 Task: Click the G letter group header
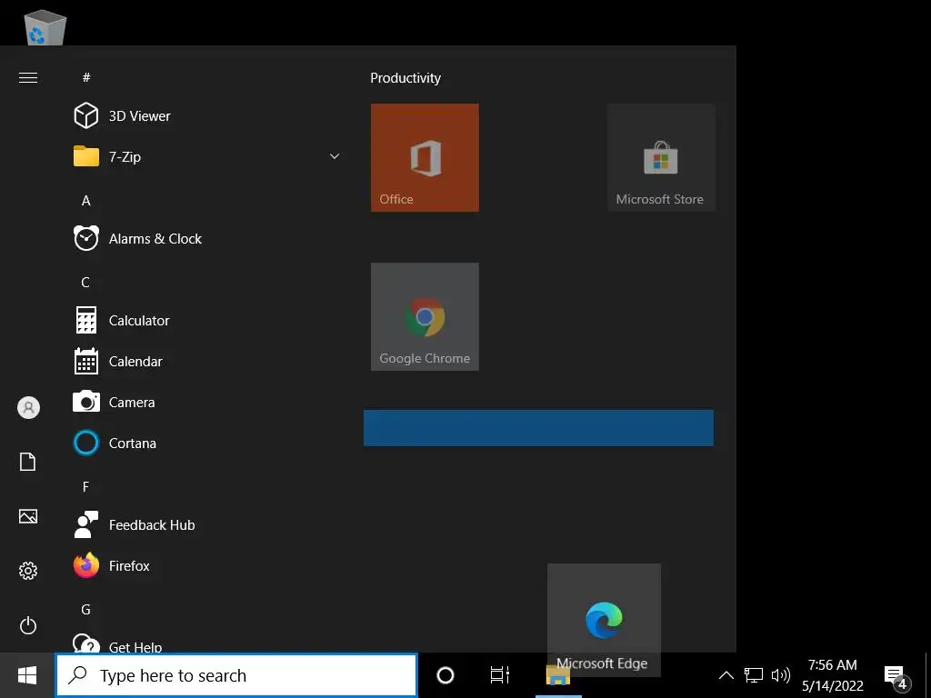(85, 610)
